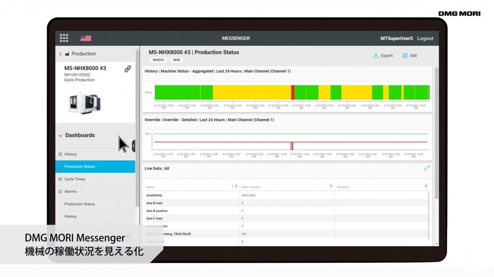The image size is (494, 277).
Task: Select the highlighted Production Status dashboard
Action: coord(95,167)
